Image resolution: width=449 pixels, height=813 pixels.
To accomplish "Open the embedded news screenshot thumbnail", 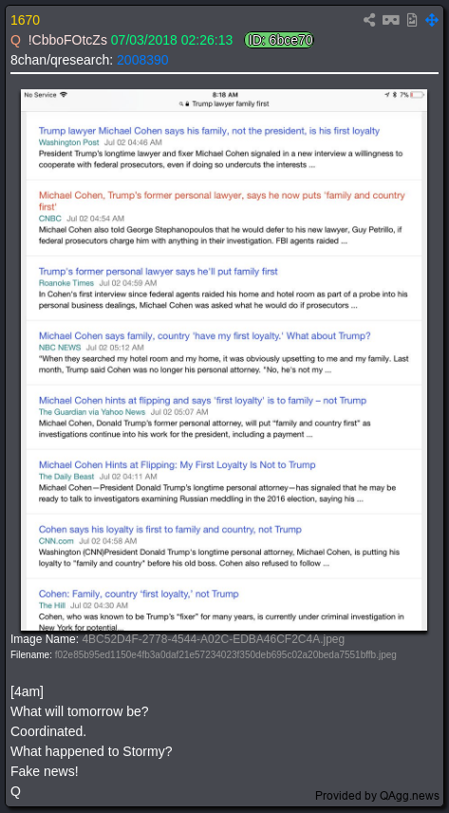I will tap(224, 360).
